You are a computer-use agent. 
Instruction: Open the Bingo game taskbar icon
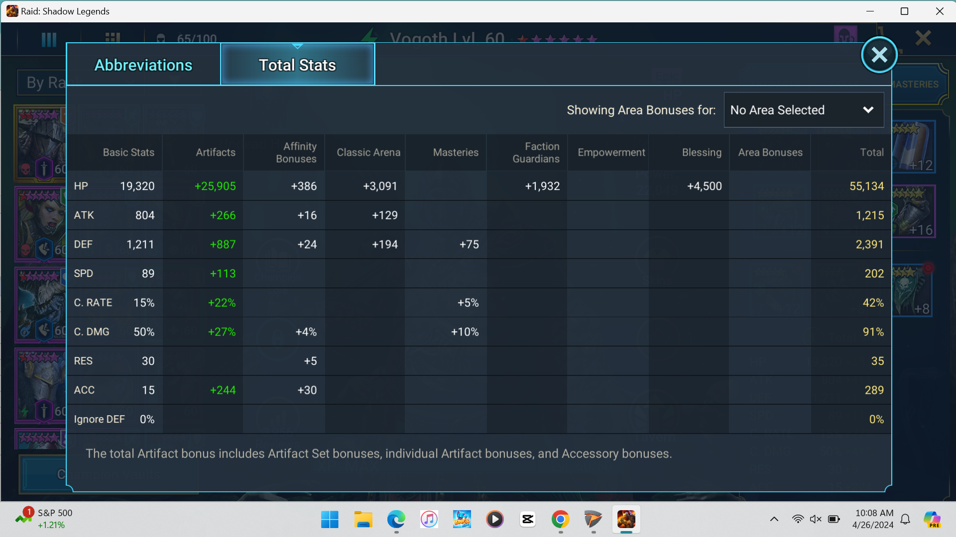pyautogui.click(x=462, y=520)
